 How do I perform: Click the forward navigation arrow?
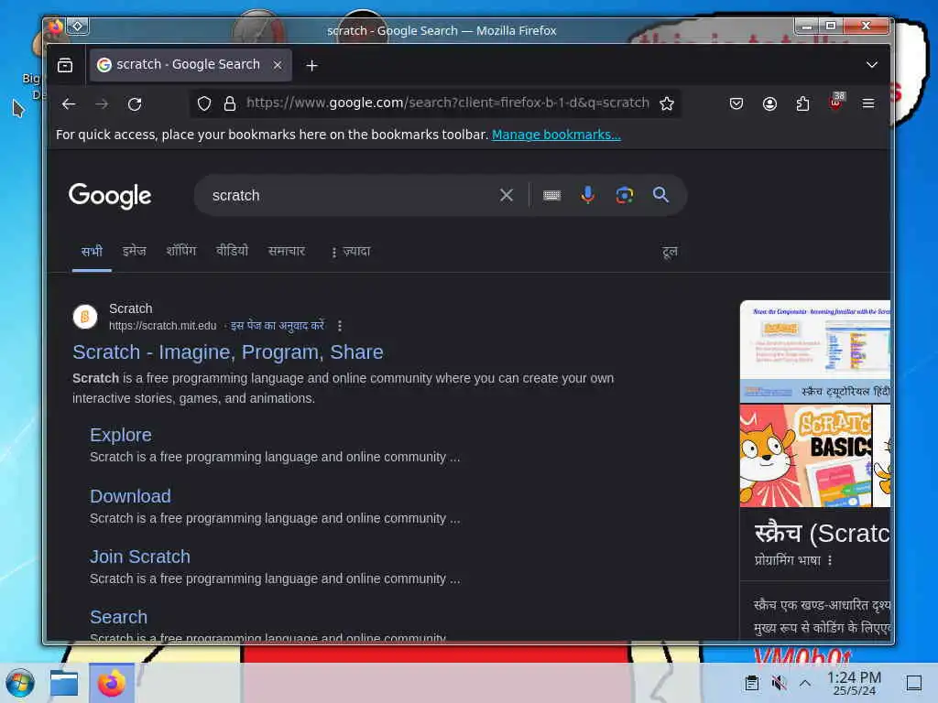102,104
